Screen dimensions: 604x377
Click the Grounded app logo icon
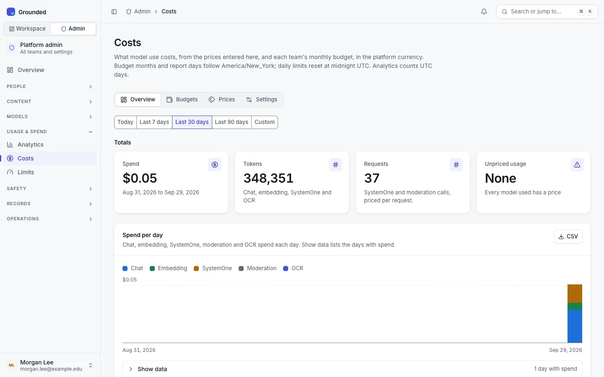11,12
